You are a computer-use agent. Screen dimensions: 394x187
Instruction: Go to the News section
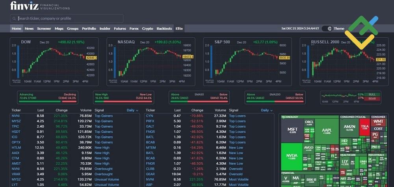pos(29,29)
